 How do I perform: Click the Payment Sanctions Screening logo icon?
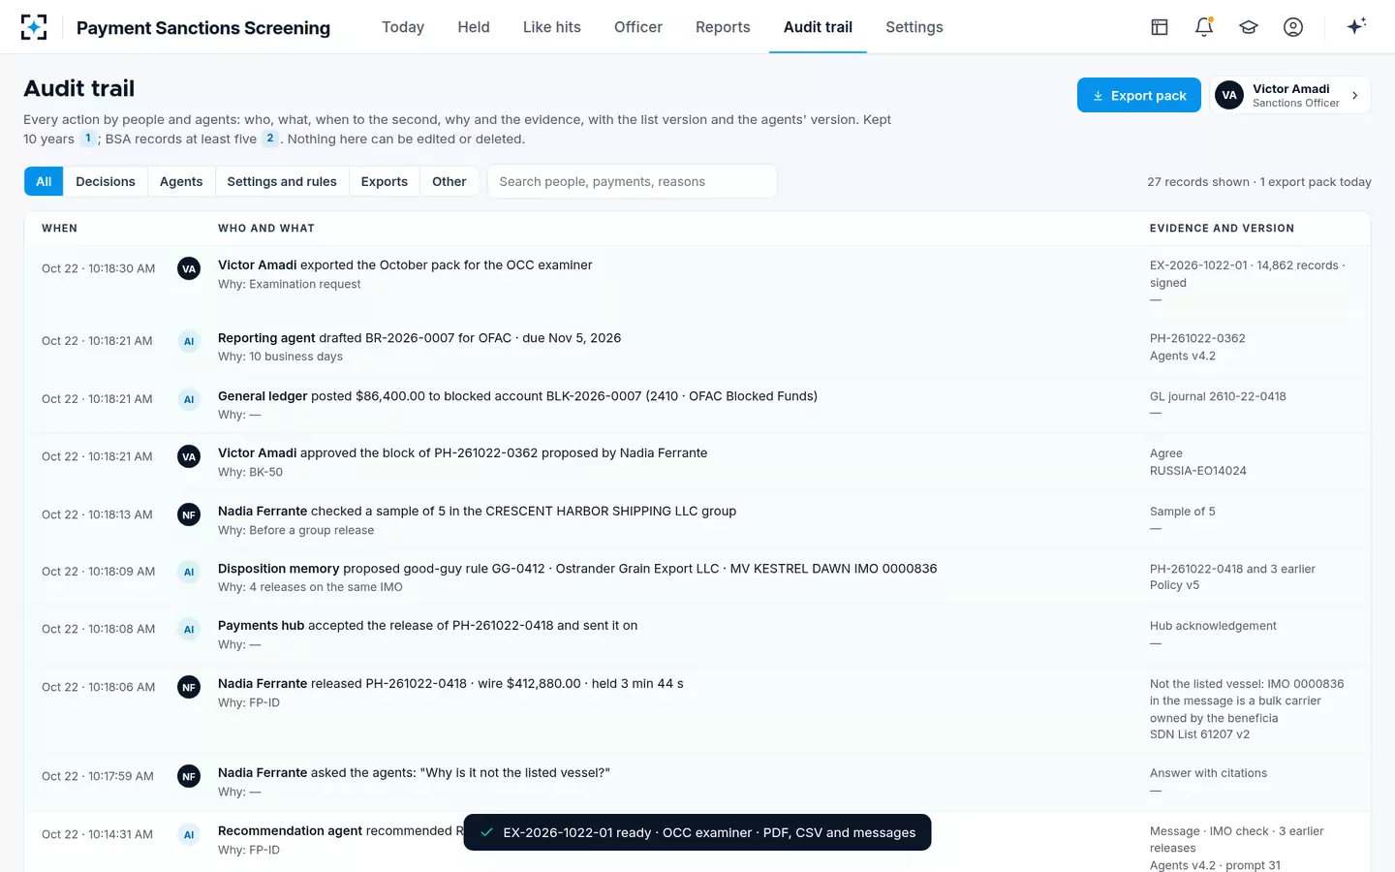pos(34,27)
